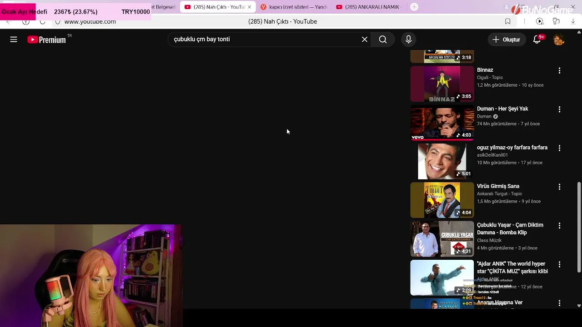Open options for Ajdar ANIK video
The height and width of the screenshot is (327, 582).
pos(559,264)
